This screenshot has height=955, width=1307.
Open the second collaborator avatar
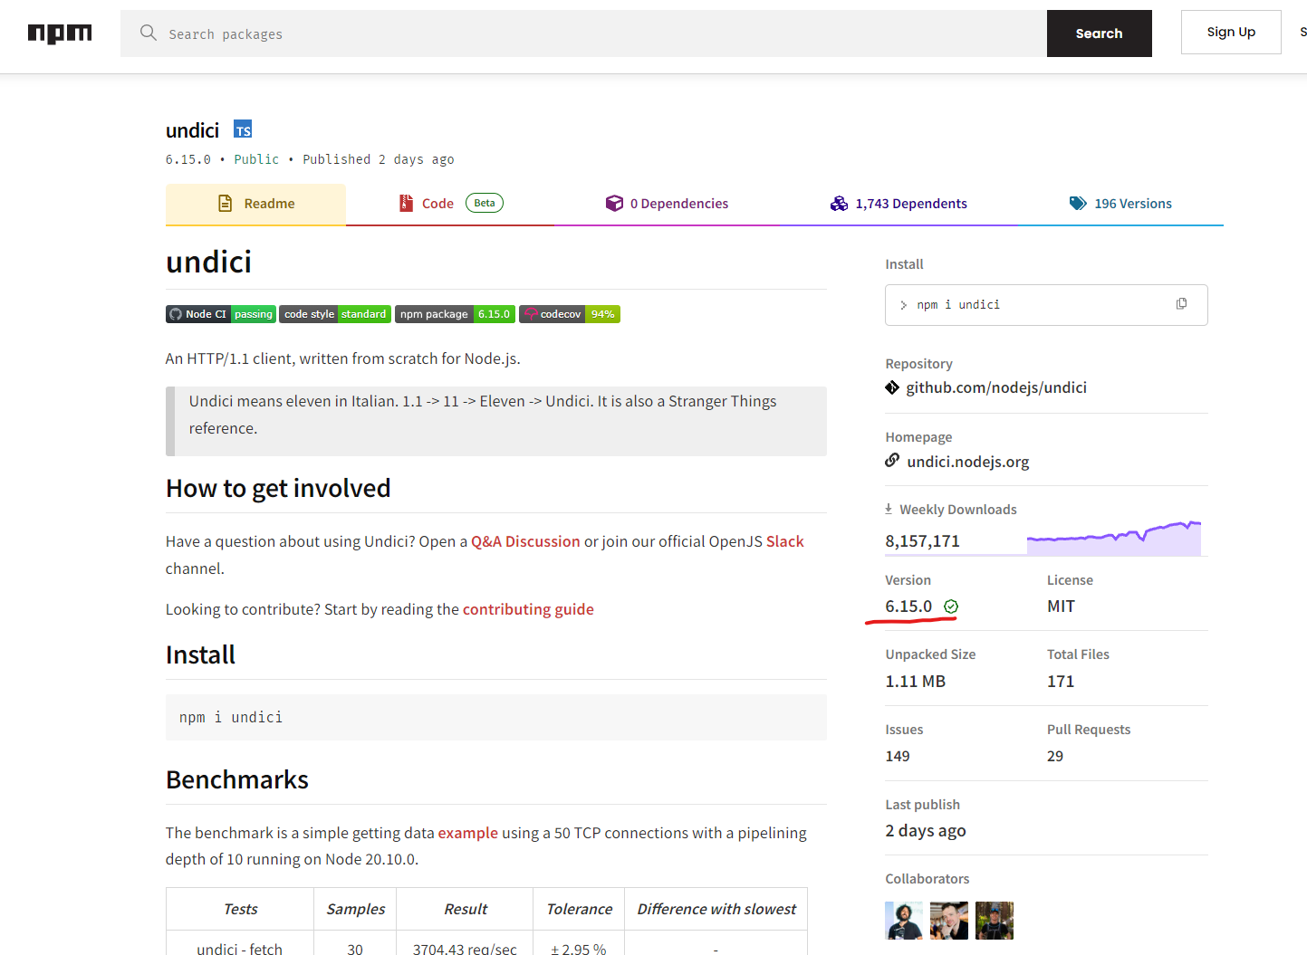(949, 921)
